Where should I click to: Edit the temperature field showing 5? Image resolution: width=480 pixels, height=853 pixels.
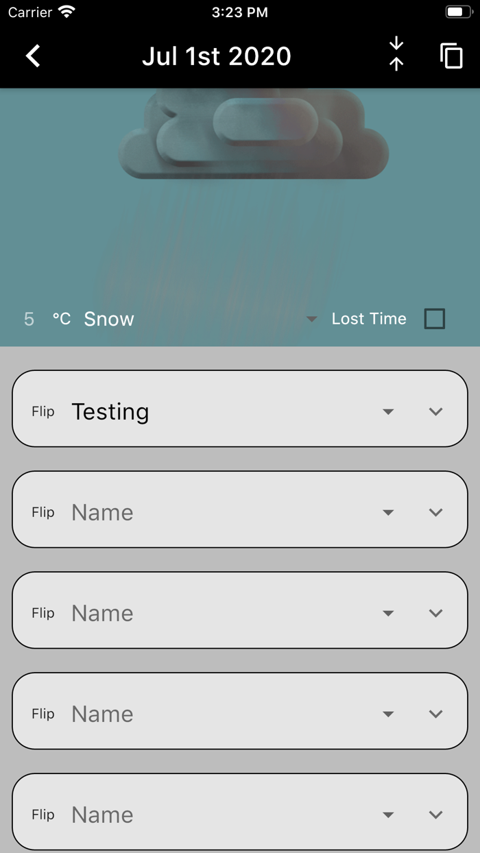29,320
